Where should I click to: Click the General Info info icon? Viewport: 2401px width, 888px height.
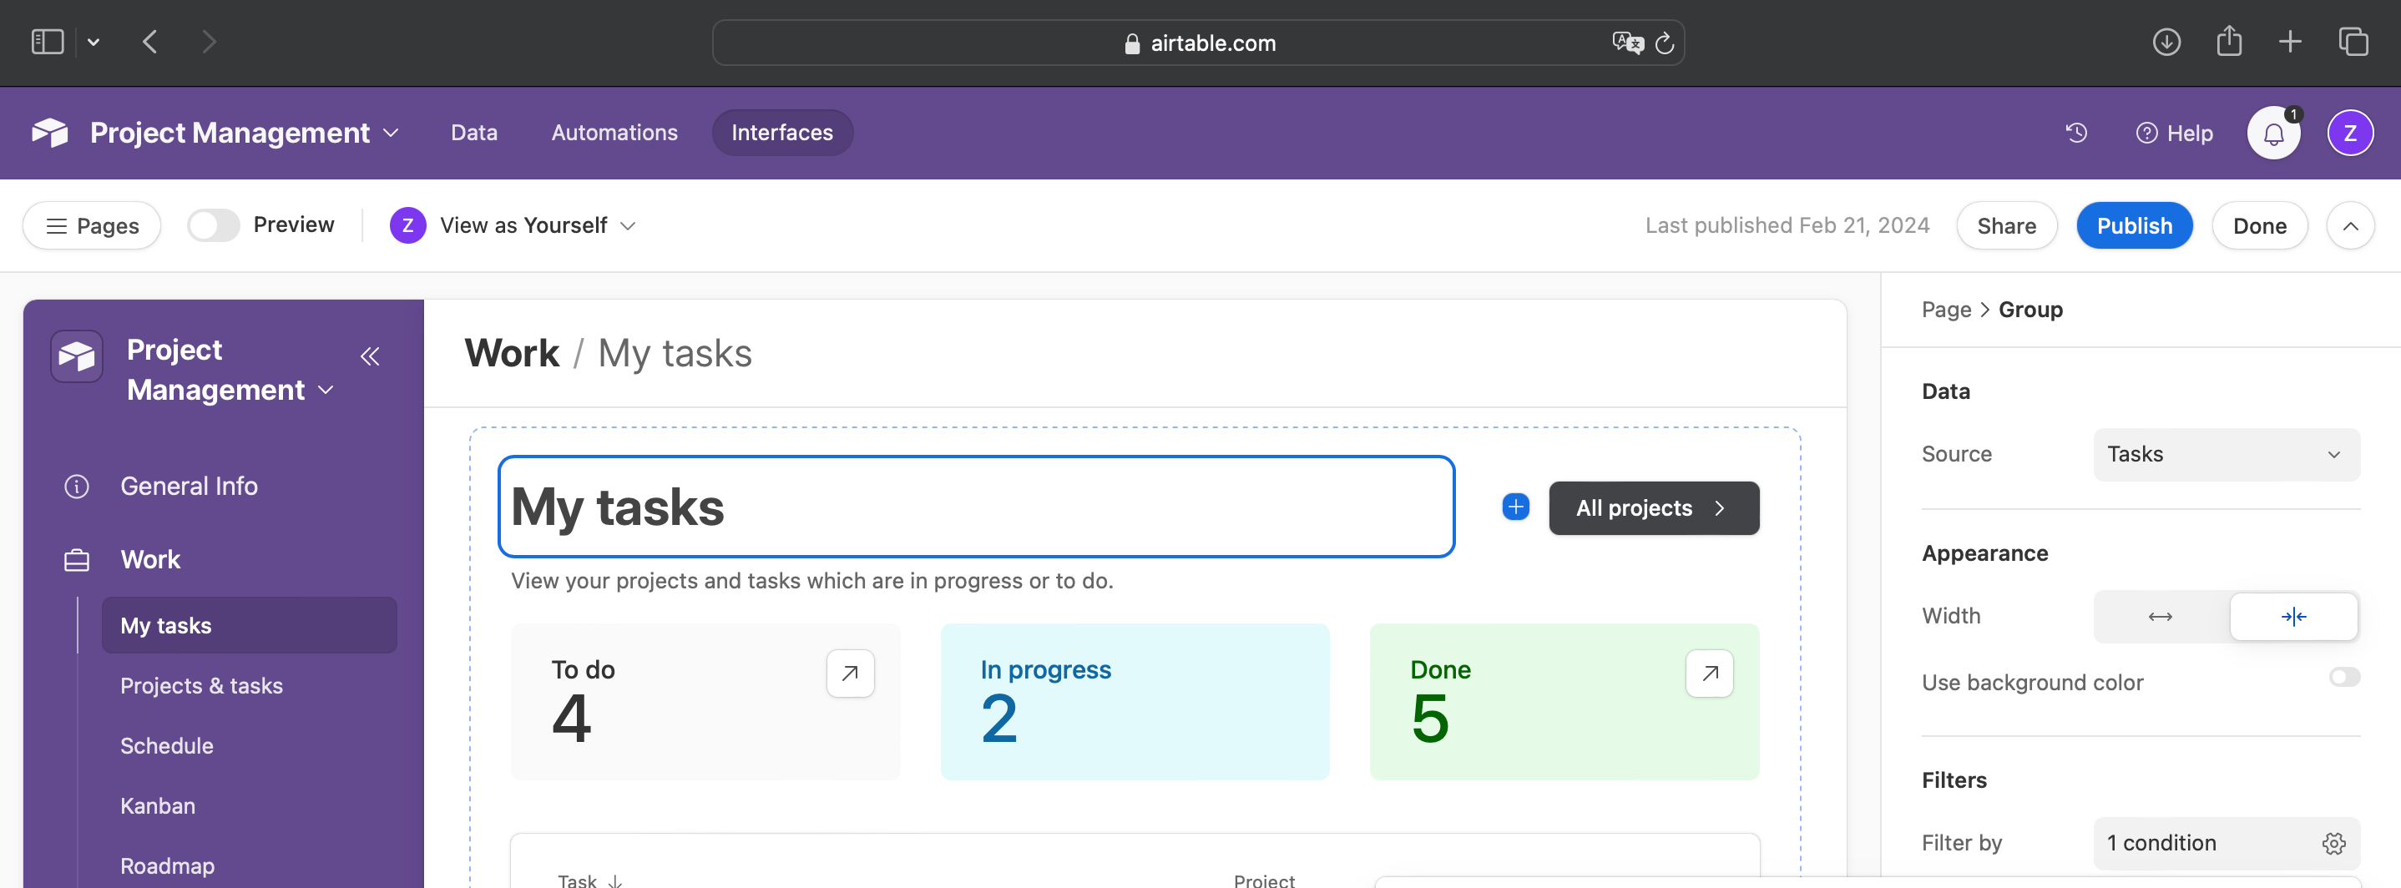[x=77, y=487]
